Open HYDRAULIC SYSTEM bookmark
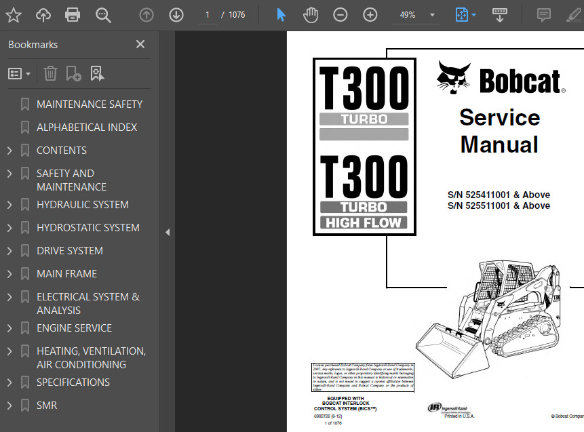This screenshot has height=432, width=584. point(83,205)
